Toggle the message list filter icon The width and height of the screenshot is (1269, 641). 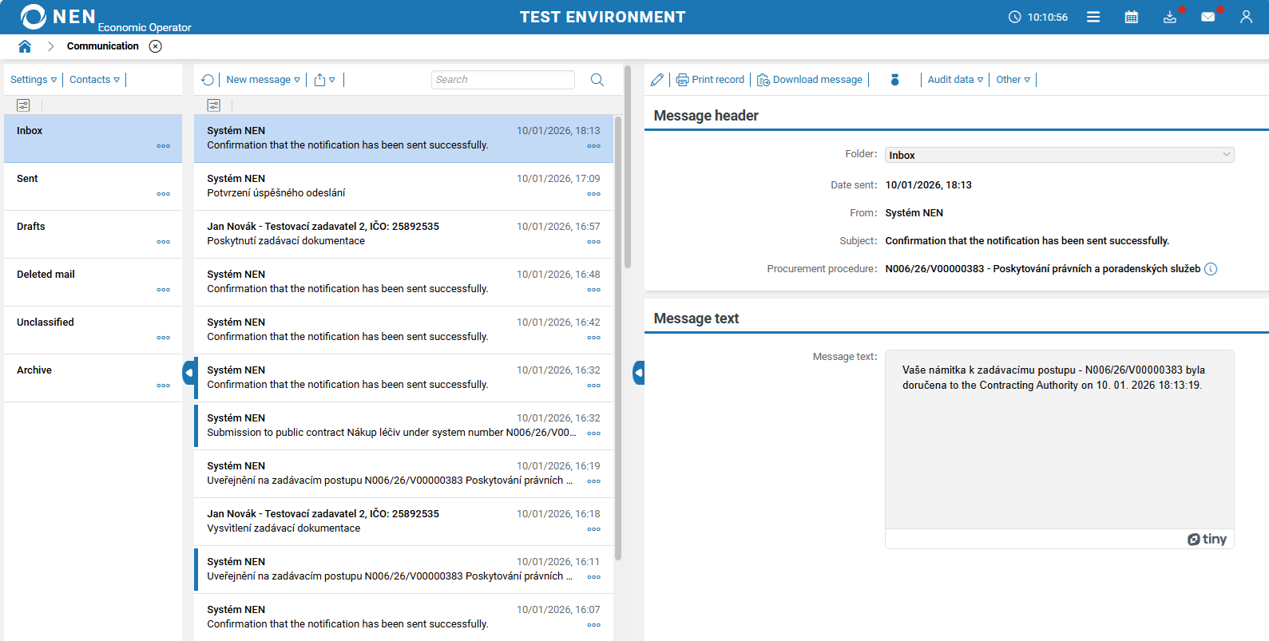coord(213,105)
